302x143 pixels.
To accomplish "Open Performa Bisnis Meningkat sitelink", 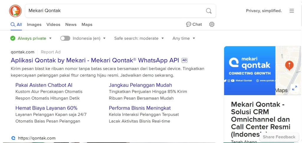I will coord(140,108).
